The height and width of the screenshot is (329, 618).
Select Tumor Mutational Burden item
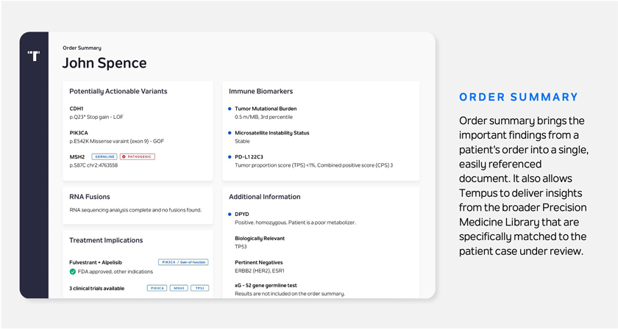pos(266,109)
